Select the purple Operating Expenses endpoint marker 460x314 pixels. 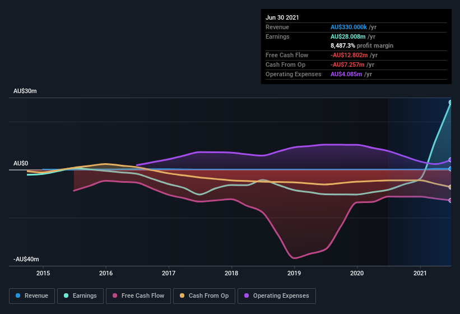coord(450,160)
